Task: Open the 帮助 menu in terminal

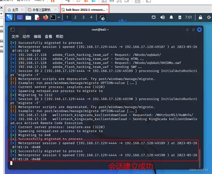Action: pos(59,36)
